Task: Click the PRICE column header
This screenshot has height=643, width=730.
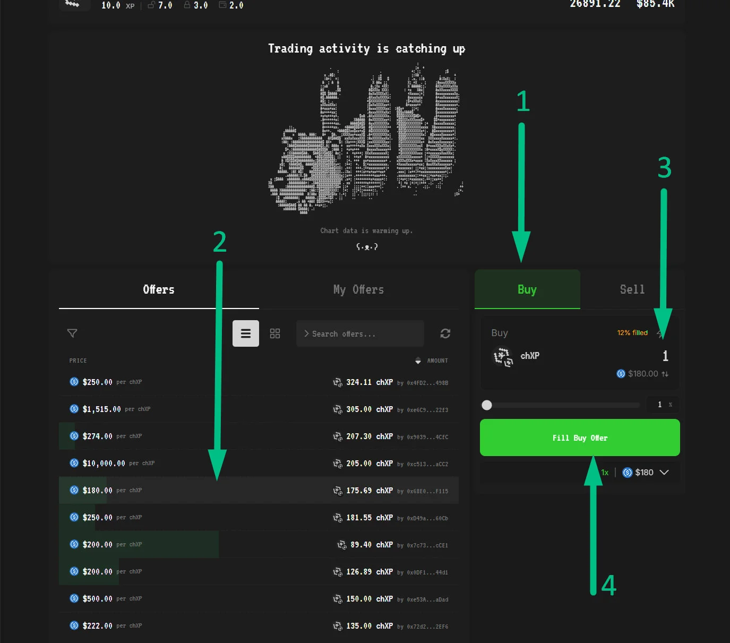Action: pyautogui.click(x=78, y=361)
